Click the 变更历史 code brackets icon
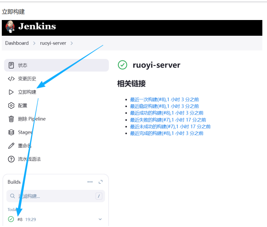Image resolution: width=267 pixels, height=227 pixels. pos(11,79)
